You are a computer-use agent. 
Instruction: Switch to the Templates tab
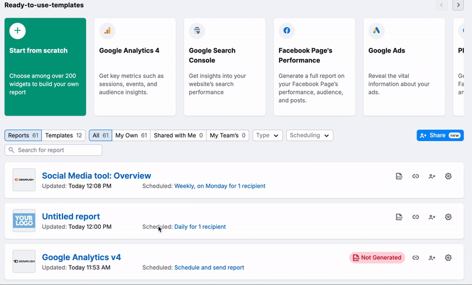coord(64,136)
